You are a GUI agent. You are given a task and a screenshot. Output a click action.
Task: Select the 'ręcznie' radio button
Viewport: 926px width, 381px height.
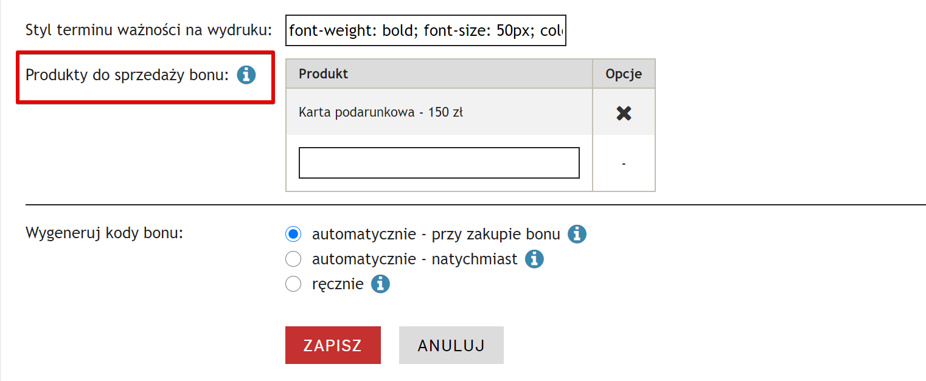click(293, 284)
